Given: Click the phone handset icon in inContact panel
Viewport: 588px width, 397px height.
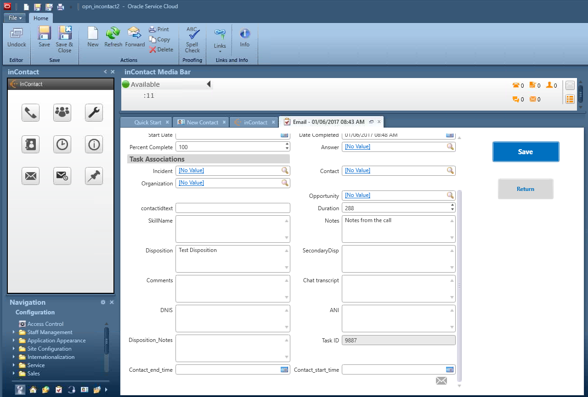Looking at the screenshot, I should click(30, 112).
